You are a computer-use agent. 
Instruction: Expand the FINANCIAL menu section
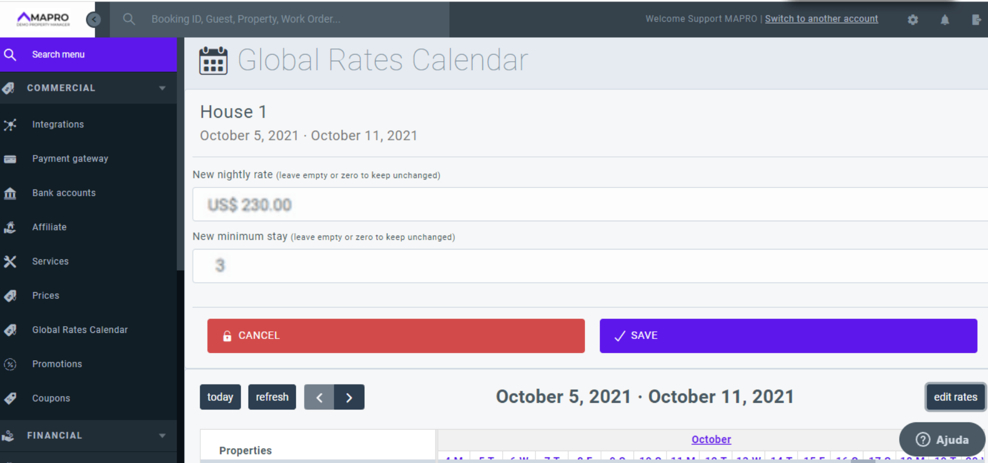[162, 436]
